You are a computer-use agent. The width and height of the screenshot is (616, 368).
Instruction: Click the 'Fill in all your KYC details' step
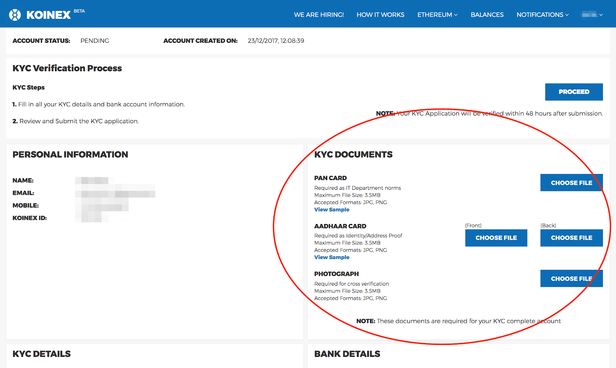99,104
